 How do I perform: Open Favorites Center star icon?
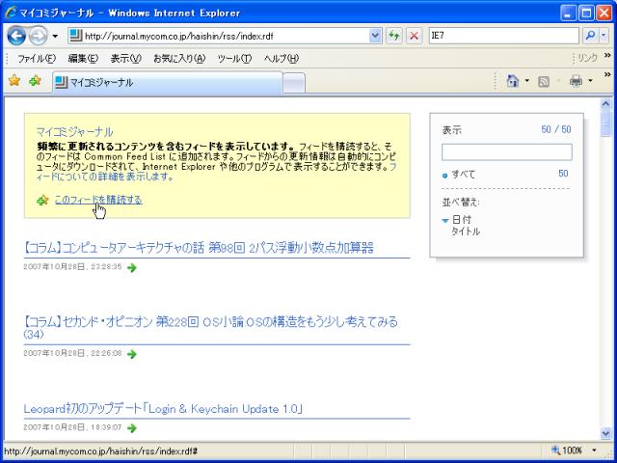pos(14,81)
